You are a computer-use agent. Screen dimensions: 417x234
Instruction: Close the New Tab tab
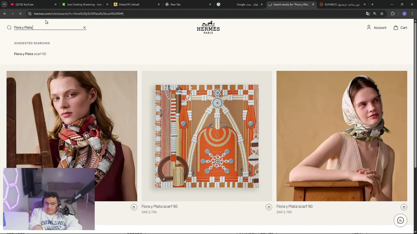click(x=210, y=5)
